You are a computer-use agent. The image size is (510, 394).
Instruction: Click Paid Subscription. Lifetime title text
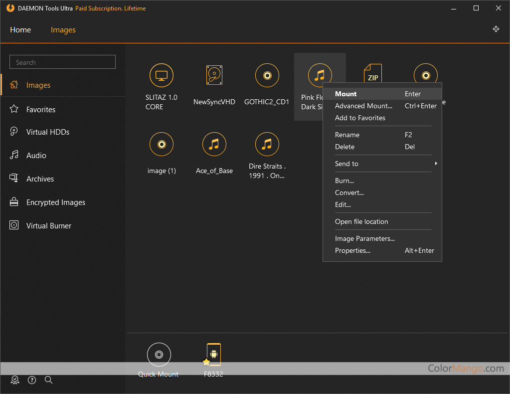pyautogui.click(x=111, y=8)
